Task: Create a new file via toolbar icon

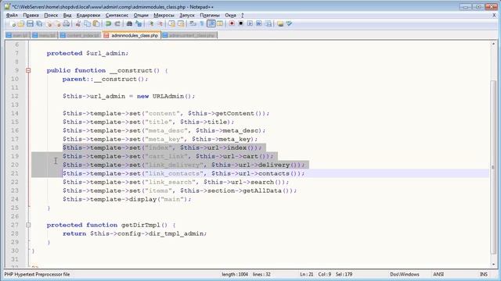Action: [13, 24]
